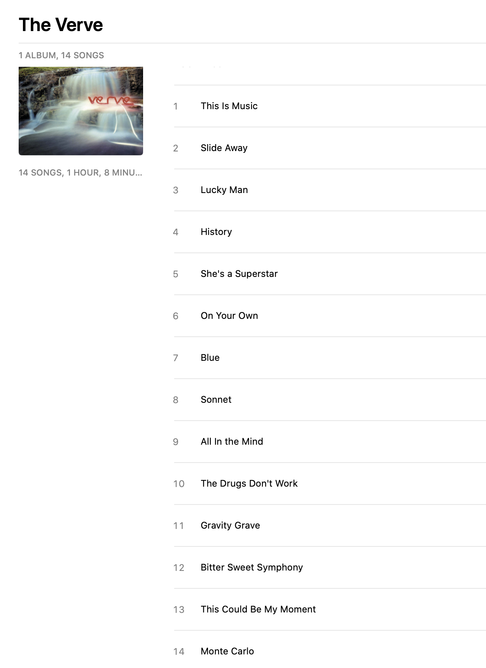Click the truncated 14 songs duration text
This screenshot has height=668, width=486.
80,172
